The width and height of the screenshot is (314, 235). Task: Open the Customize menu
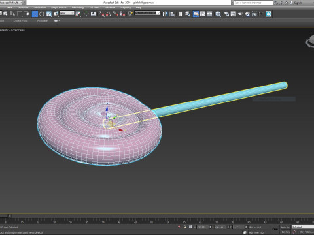click(109, 8)
